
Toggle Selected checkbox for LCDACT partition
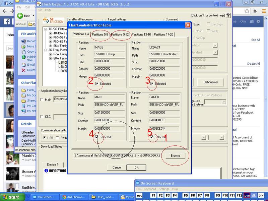point(152,84)
